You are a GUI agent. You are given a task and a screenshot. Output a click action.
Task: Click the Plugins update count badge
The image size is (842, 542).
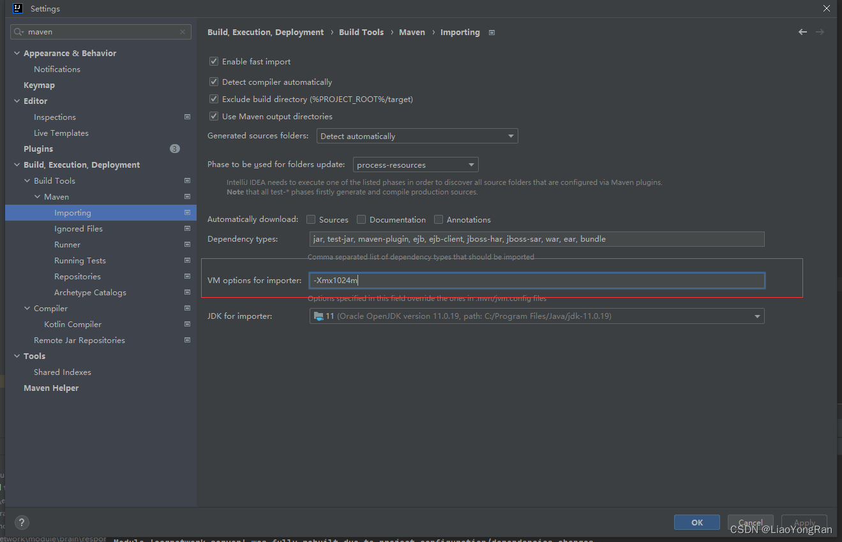point(175,149)
